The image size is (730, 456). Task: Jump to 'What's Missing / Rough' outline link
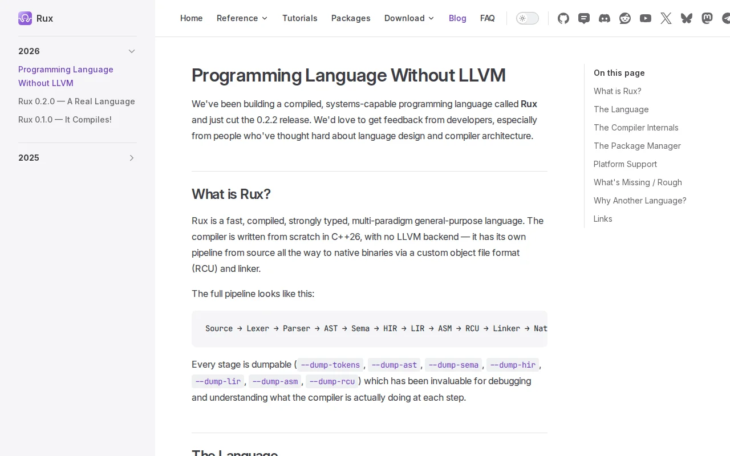point(638,182)
